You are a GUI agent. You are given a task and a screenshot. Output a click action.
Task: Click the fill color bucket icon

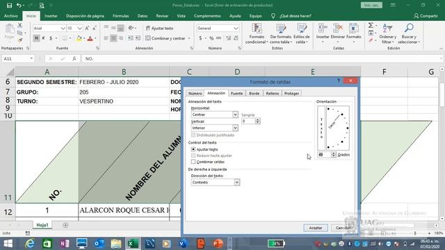tap(79, 38)
